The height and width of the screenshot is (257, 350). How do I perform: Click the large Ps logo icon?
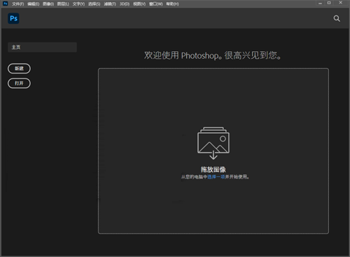click(13, 18)
